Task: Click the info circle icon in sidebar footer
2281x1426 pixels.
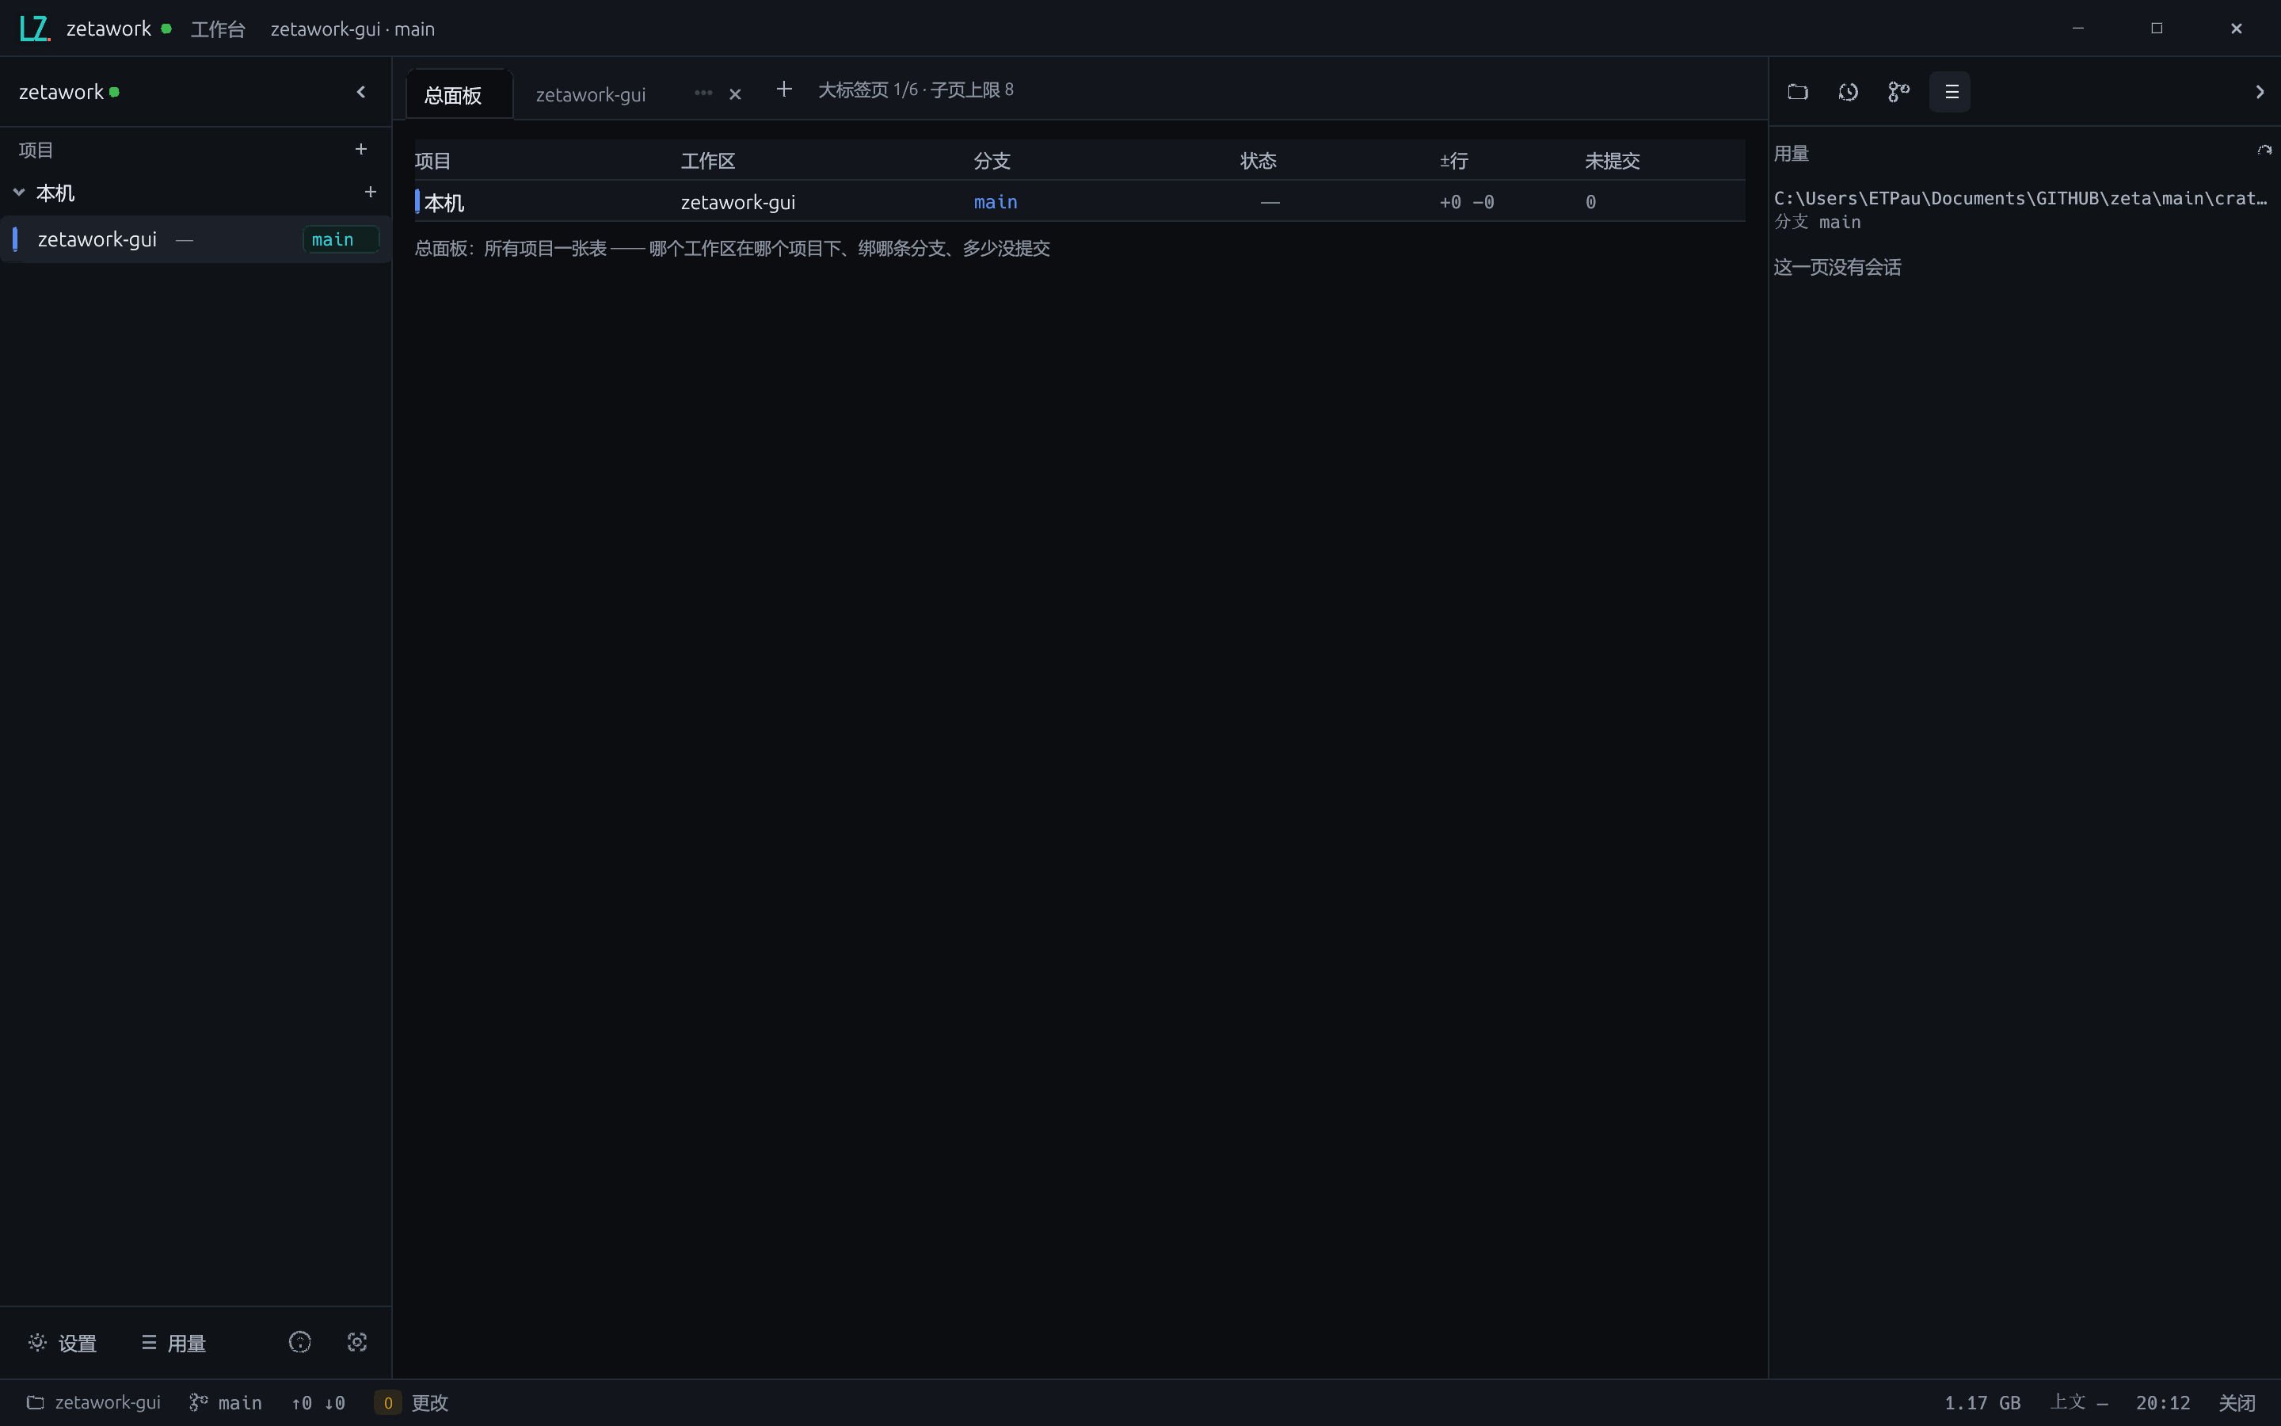Action: 299,1342
